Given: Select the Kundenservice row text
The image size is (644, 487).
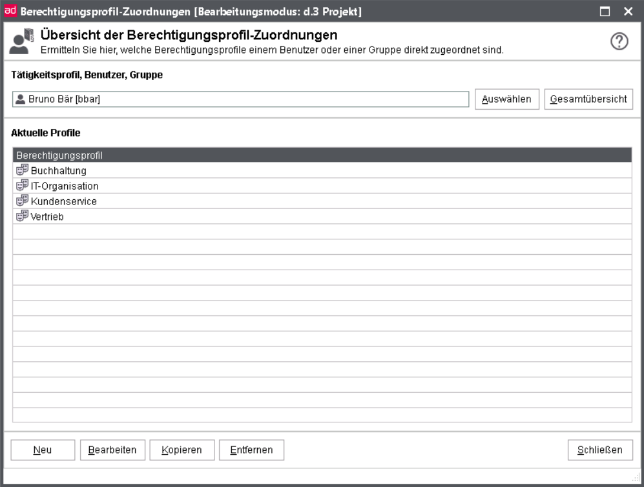Looking at the screenshot, I should click(64, 201).
